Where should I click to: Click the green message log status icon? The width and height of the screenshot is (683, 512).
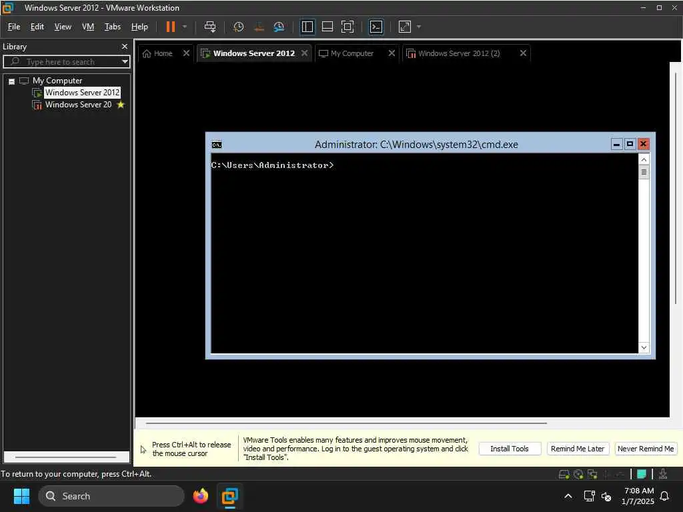pos(641,474)
